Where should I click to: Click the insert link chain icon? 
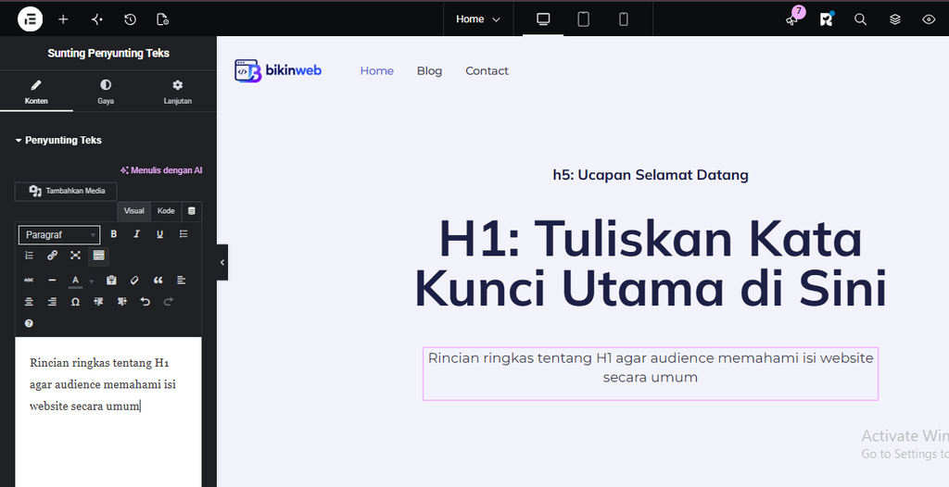coord(52,256)
